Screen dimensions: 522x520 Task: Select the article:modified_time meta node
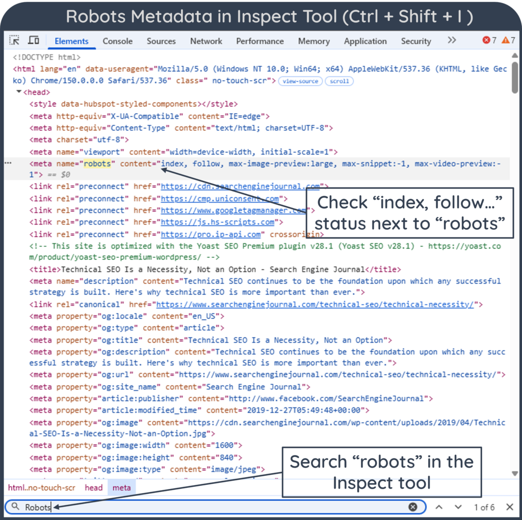pyautogui.click(x=199, y=410)
